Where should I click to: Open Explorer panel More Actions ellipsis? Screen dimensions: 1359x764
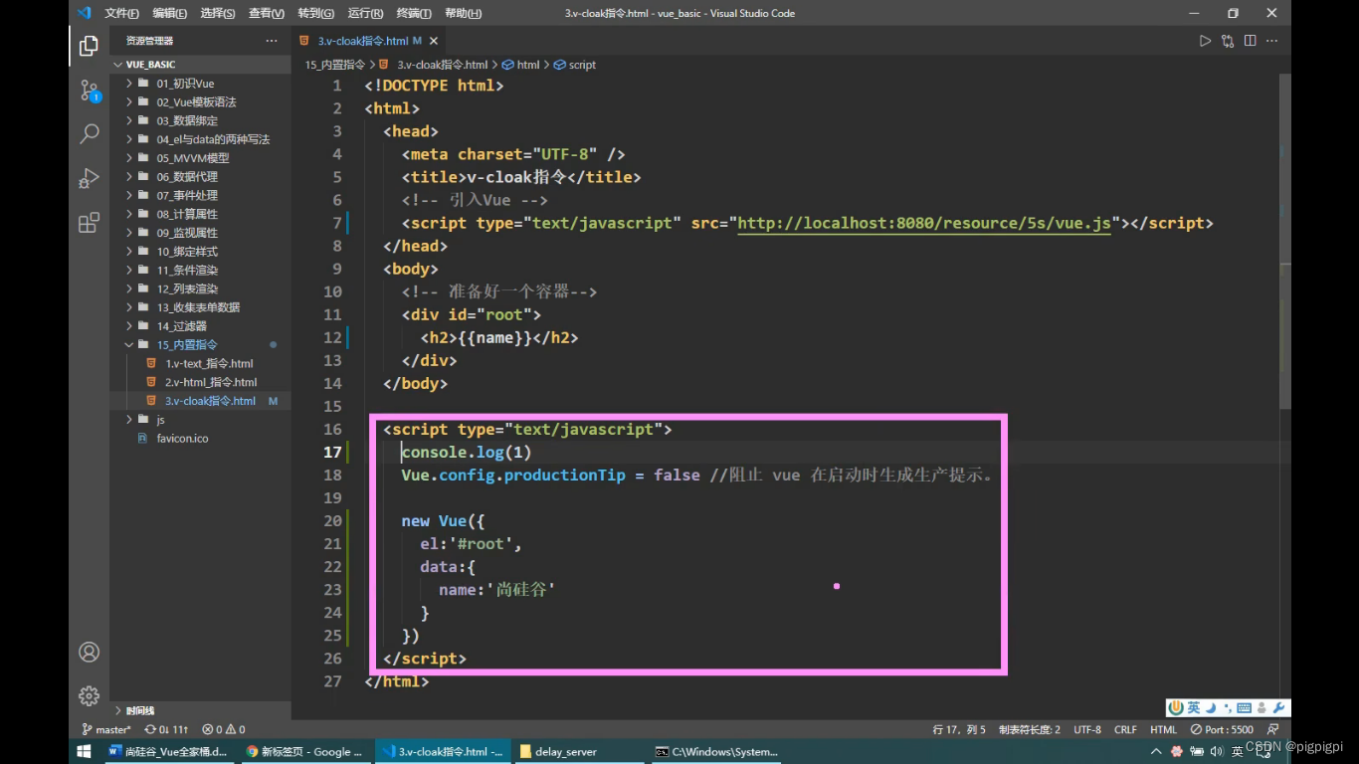(x=272, y=41)
